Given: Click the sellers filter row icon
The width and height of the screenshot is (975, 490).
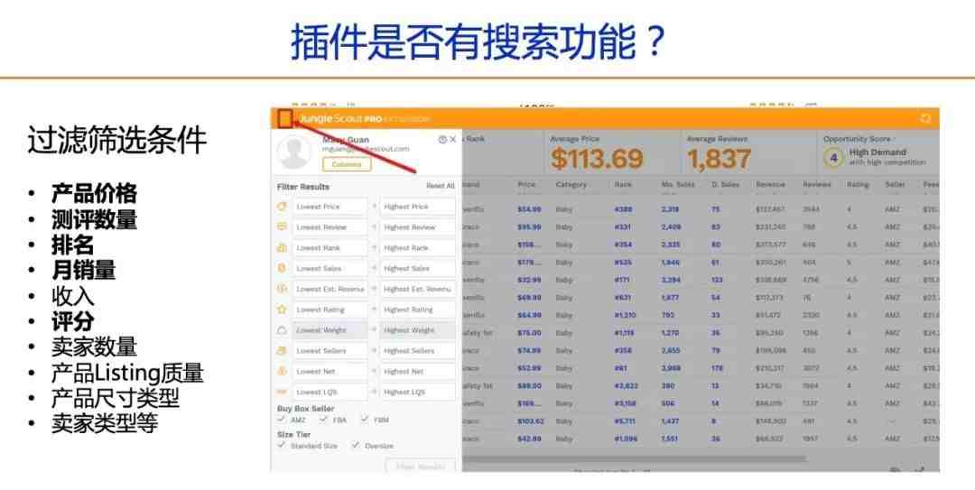Looking at the screenshot, I should click(x=282, y=351).
